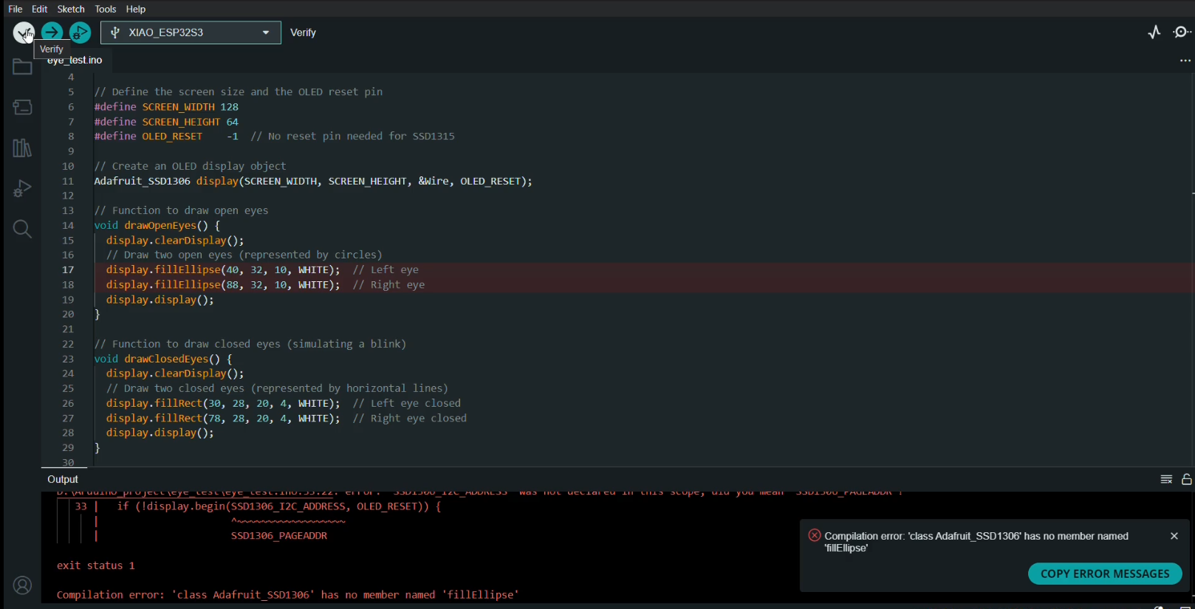
Task: Open the Tools menu
Action: [x=106, y=9]
